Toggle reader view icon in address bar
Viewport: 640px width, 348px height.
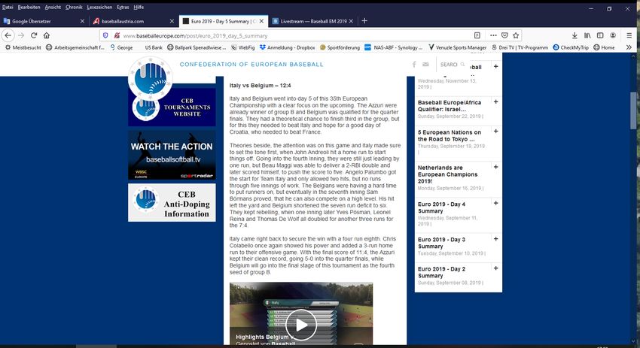click(477, 35)
